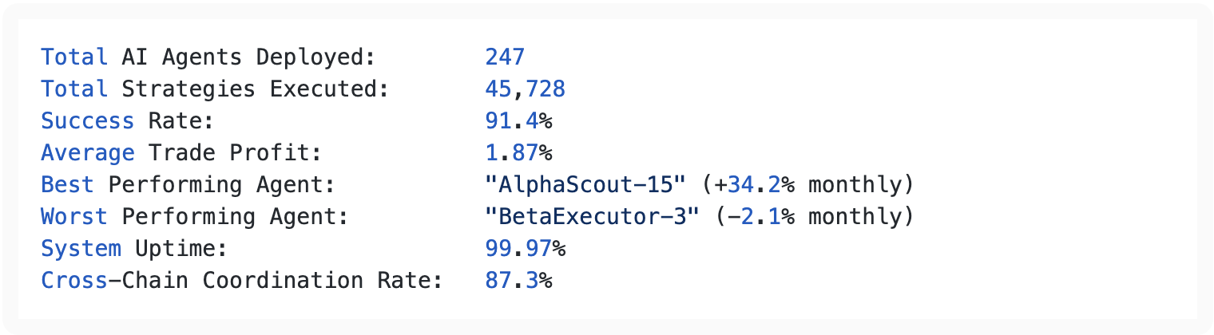Screen dimensions: 1214x335
Task: Select the 91.4% success rate value
Action: (518, 121)
